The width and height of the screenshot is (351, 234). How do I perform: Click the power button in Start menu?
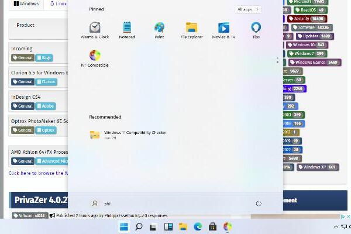259,204
